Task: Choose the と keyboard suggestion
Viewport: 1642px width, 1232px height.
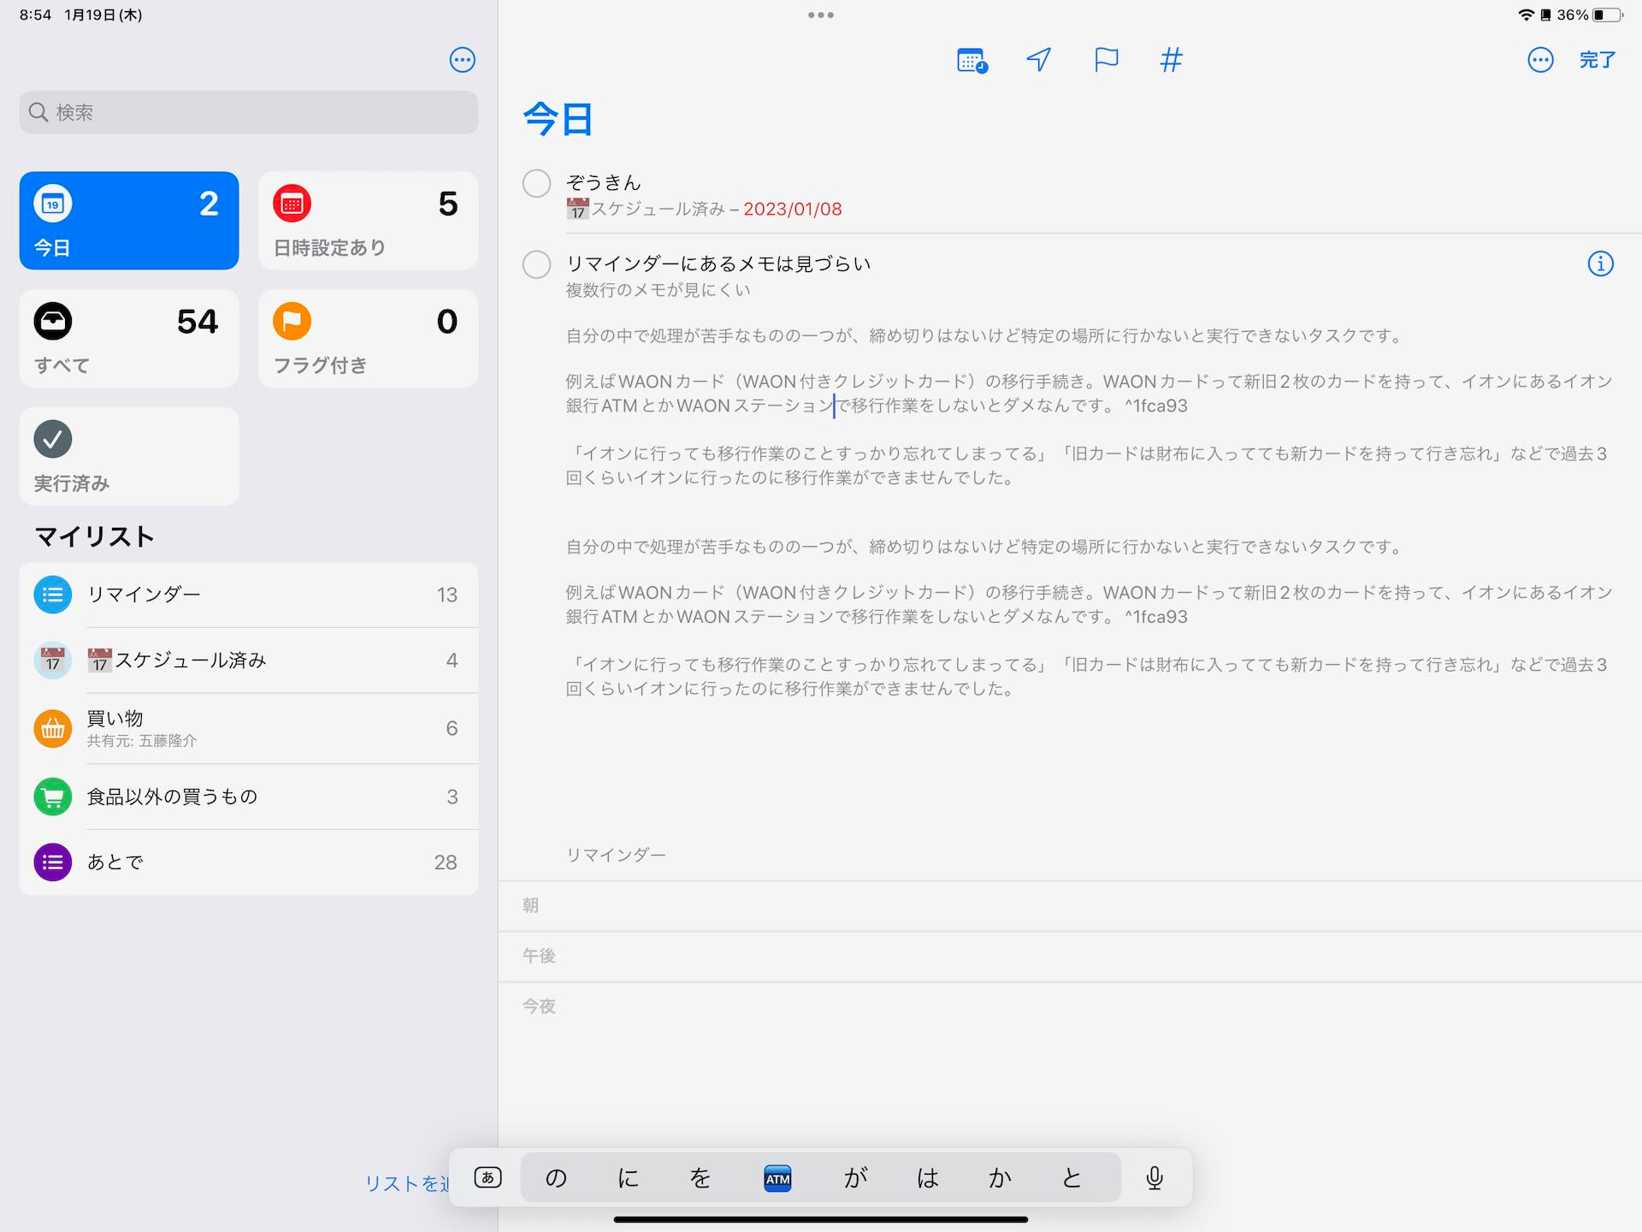Action: click(x=1072, y=1178)
